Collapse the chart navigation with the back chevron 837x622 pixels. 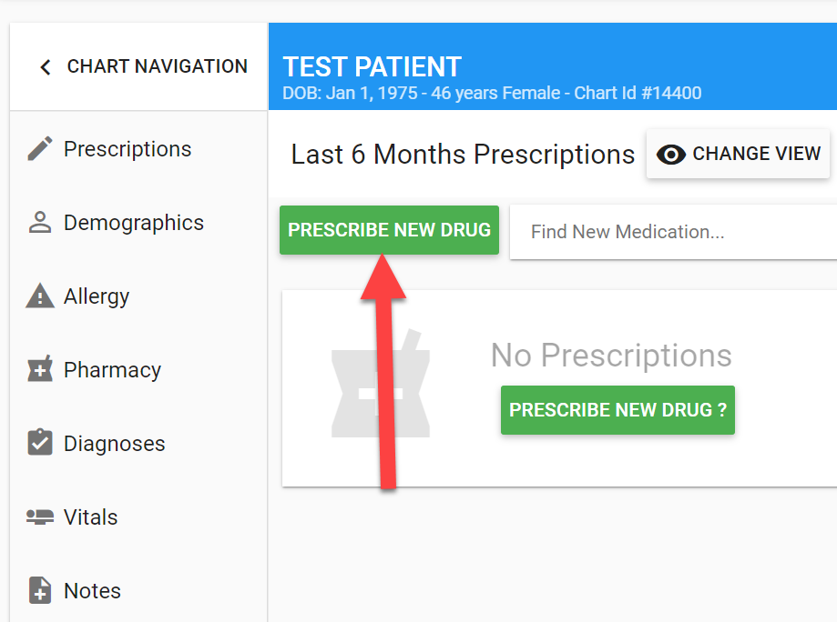[44, 65]
